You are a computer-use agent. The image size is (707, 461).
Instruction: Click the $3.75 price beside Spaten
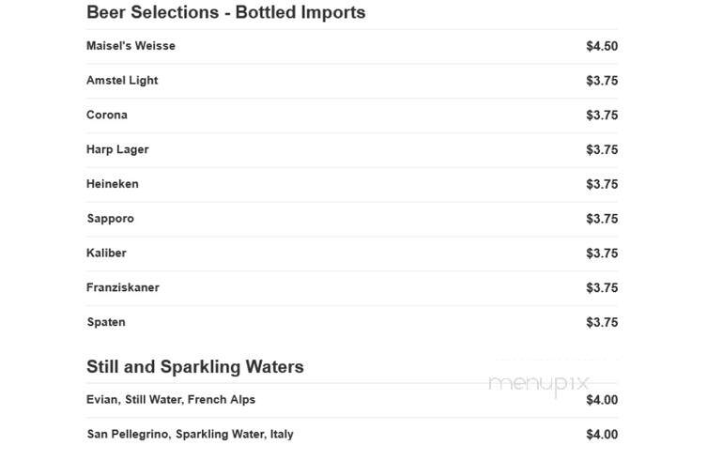(x=602, y=323)
